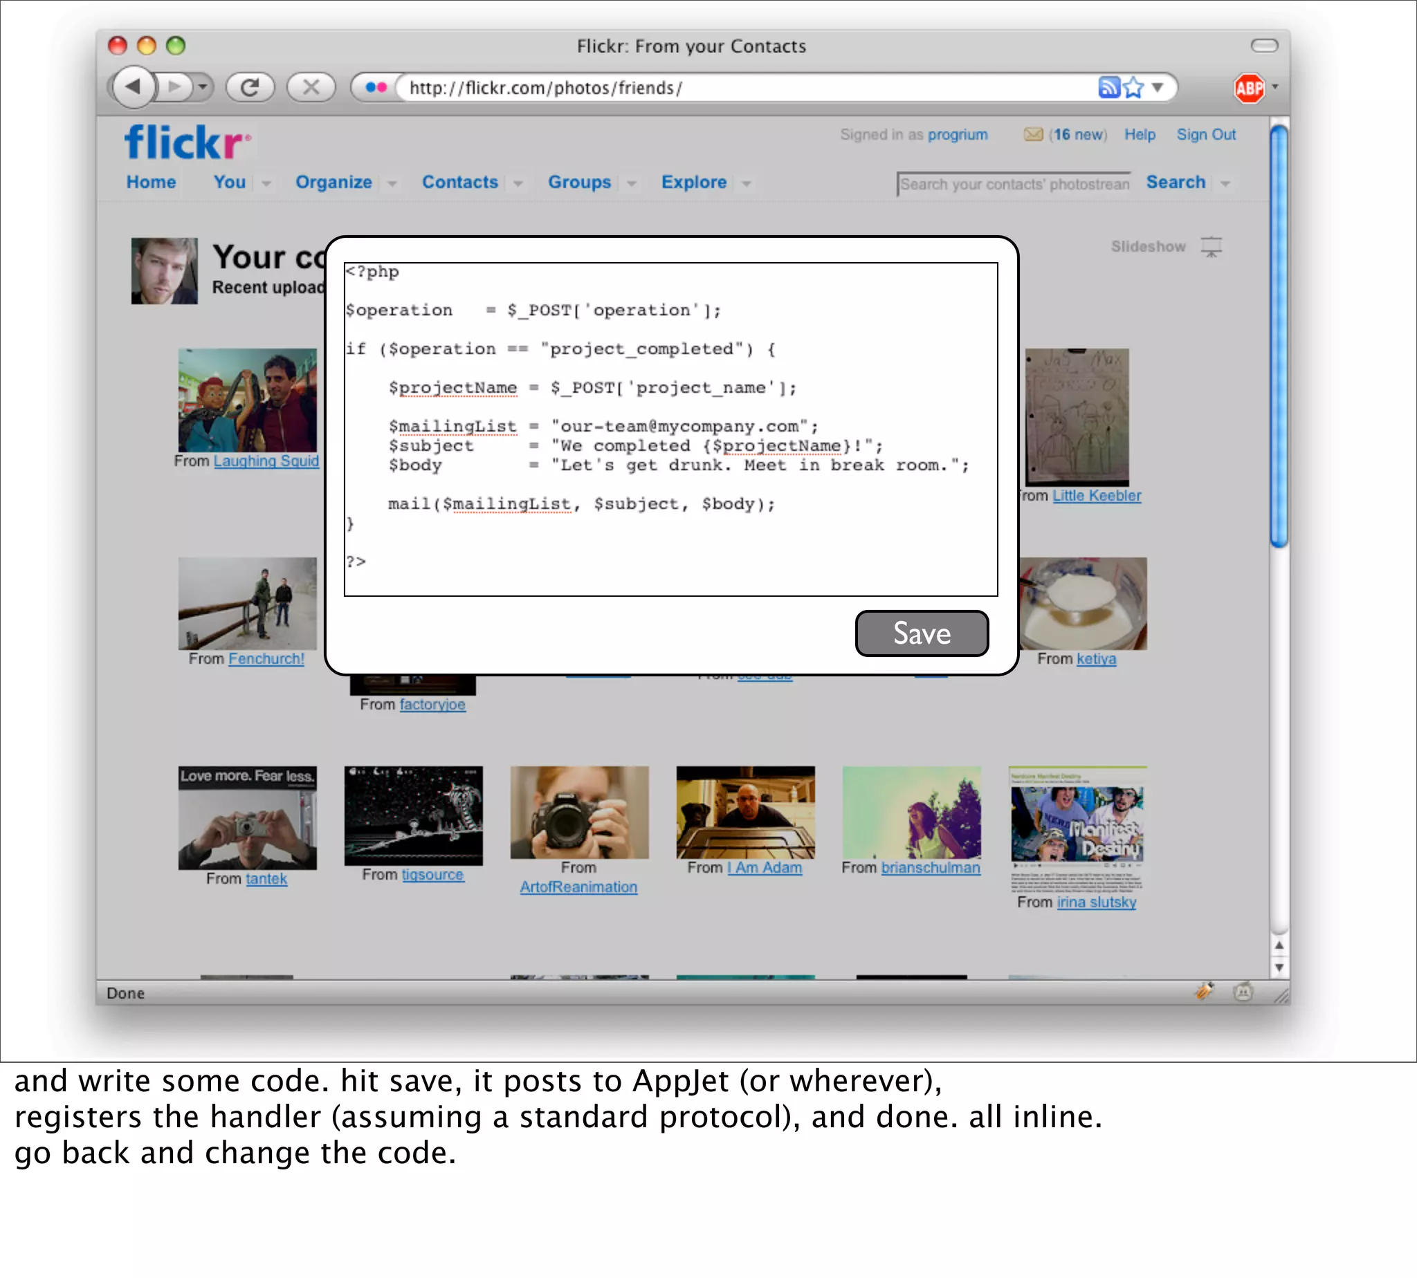Open the Adblock Plus dropdown arrow

point(1275,87)
